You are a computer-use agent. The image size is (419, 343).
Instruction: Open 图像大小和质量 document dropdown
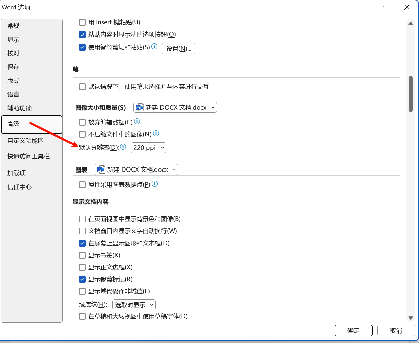(x=175, y=107)
